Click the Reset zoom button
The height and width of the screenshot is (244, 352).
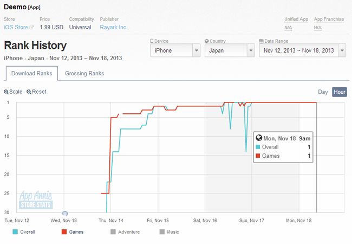37,92
